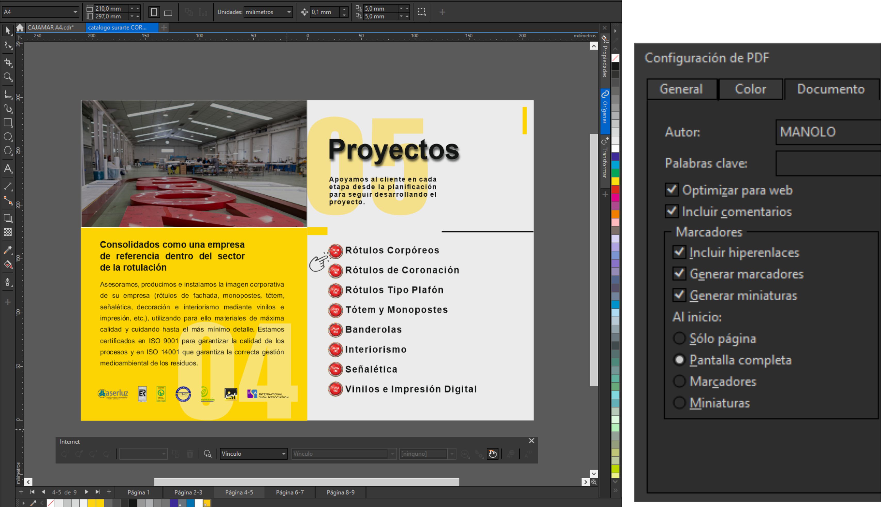Go to Página 6-7 page tab
Image resolution: width=881 pixels, height=507 pixels.
(x=290, y=492)
